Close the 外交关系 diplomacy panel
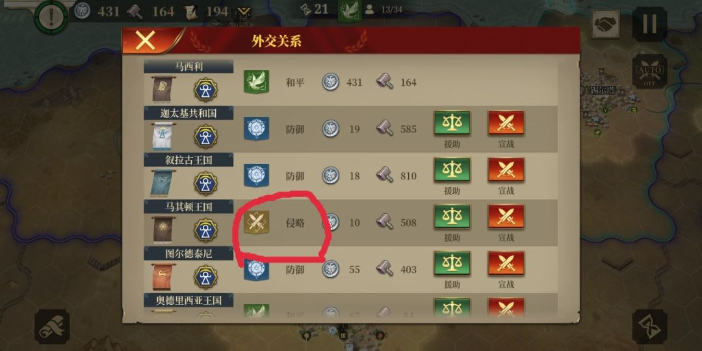 pos(146,41)
